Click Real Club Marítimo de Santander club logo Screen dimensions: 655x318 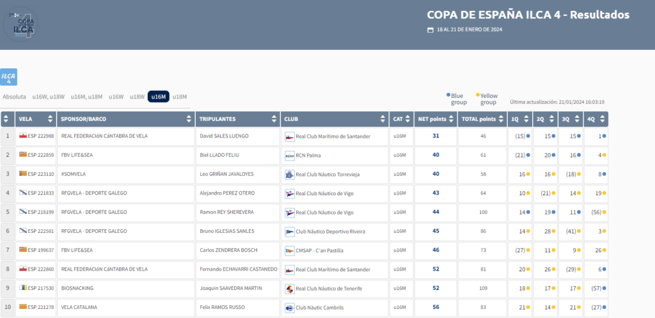(x=289, y=136)
